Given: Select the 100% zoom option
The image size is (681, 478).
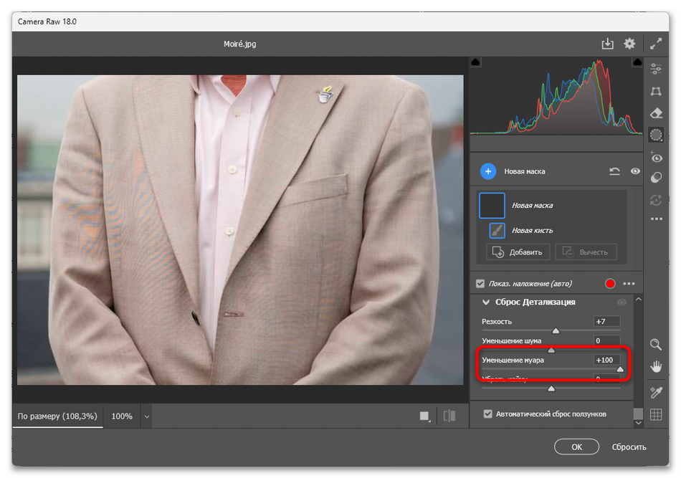Looking at the screenshot, I should point(122,416).
